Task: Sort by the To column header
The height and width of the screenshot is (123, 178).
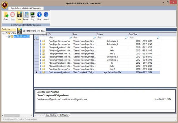Action: [x=60, y=34]
